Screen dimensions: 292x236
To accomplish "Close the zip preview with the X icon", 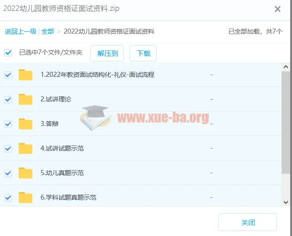I will [x=277, y=9].
